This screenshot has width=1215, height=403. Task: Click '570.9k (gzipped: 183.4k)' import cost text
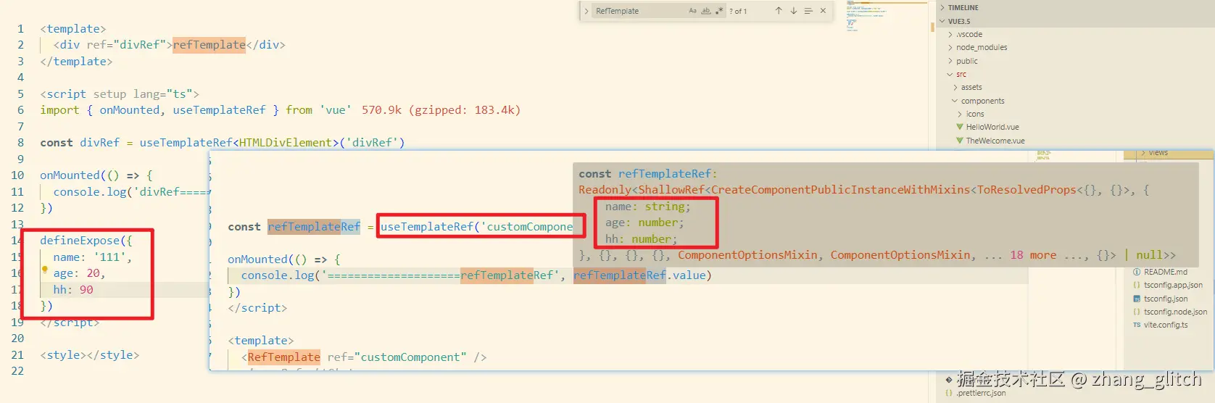point(441,110)
